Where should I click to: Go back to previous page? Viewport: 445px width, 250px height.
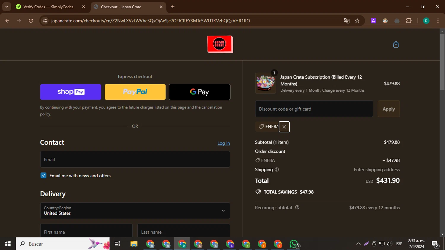(x=7, y=21)
